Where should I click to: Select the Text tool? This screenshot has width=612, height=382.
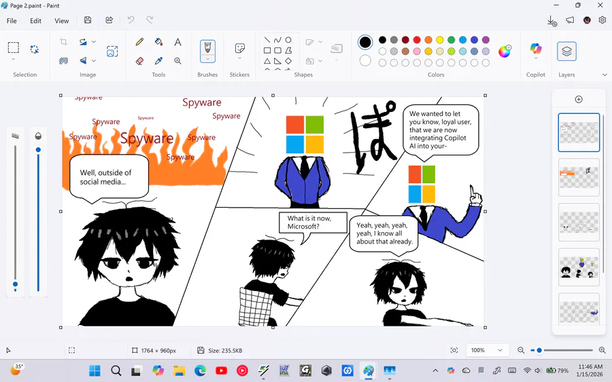(x=177, y=41)
